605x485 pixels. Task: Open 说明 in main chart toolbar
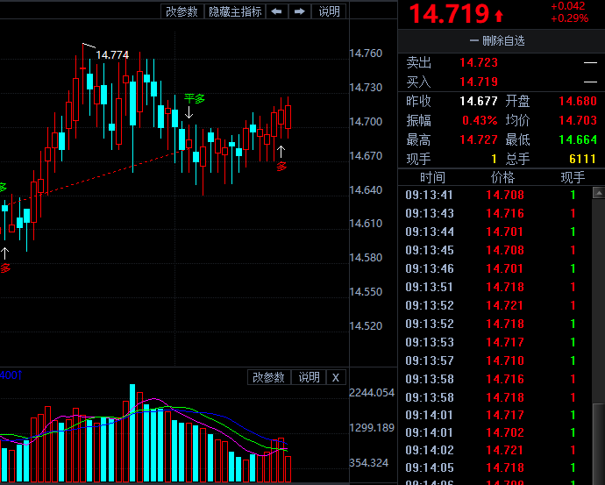329,11
